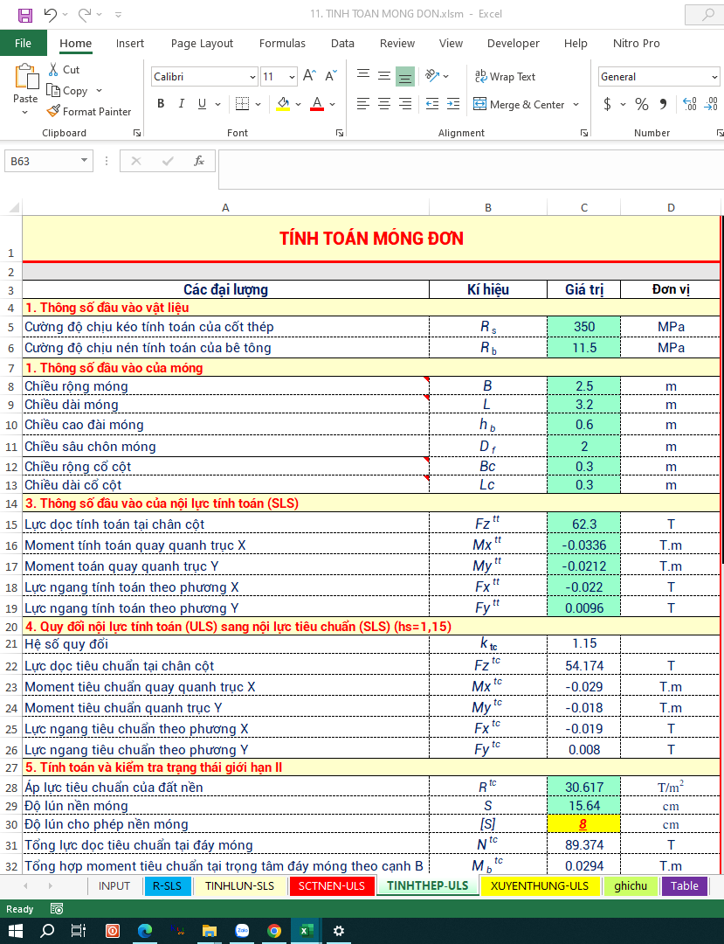Increase indent icon
This screenshot has height=944, width=724.
[x=453, y=103]
